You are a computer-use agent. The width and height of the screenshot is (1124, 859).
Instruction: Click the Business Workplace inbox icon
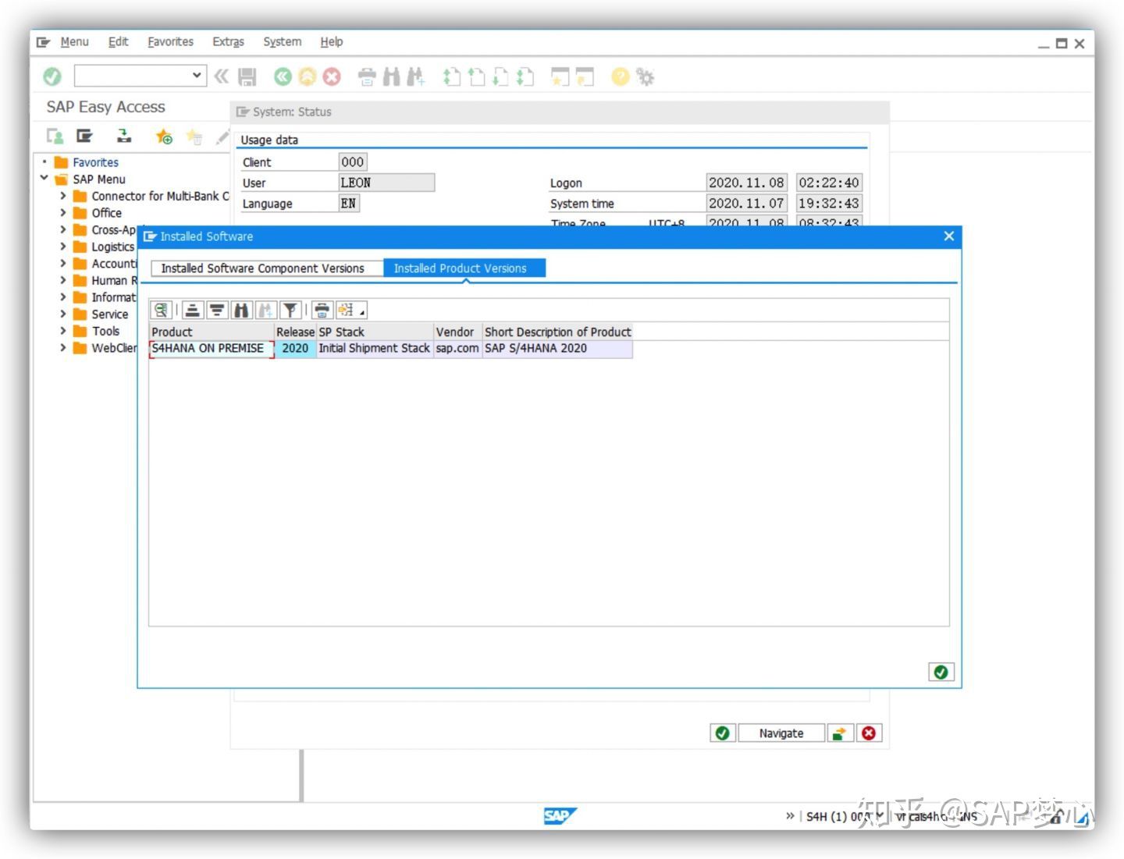tap(124, 137)
